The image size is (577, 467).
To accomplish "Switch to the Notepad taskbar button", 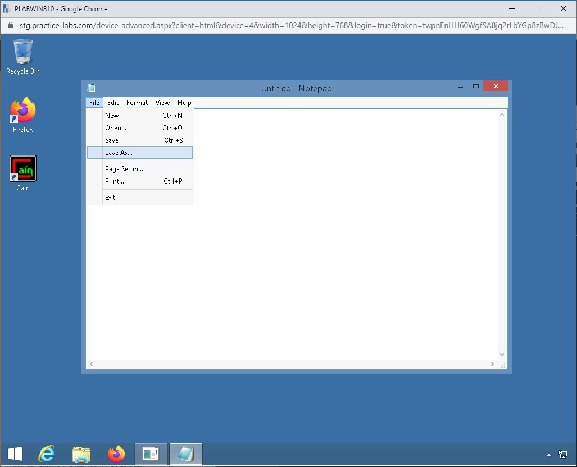I will (186, 454).
